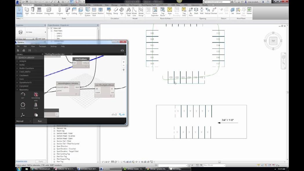This screenshot has height=171, width=304.
Task: Pick the Arc node in Geometry library
Action: coord(23,96)
